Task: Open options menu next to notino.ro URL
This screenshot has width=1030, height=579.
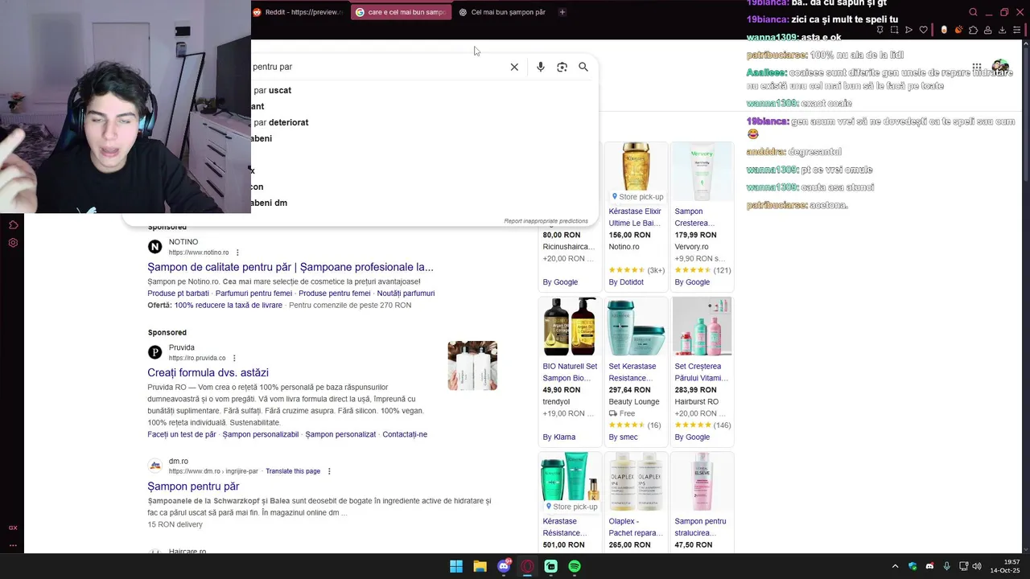Action: click(x=237, y=253)
